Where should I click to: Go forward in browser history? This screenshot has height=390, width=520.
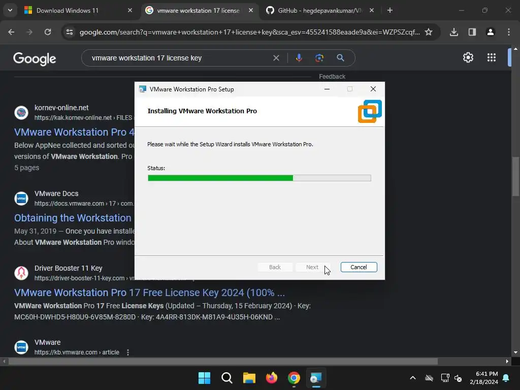click(x=29, y=32)
